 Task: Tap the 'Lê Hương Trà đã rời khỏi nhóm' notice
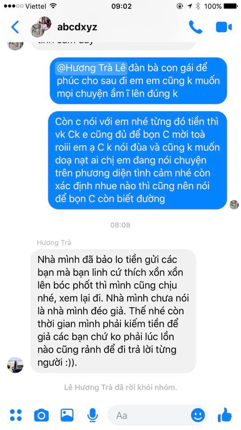click(x=120, y=387)
